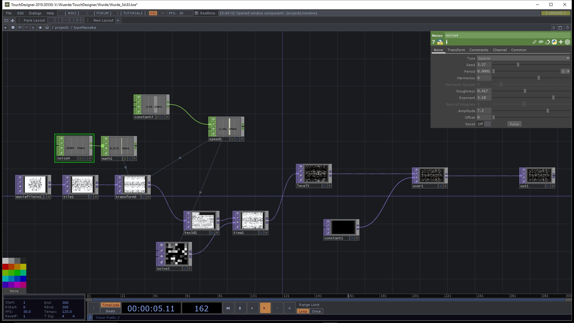This screenshot has width=574, height=323.
Task: Go to the home network icon
Action: pos(47,28)
